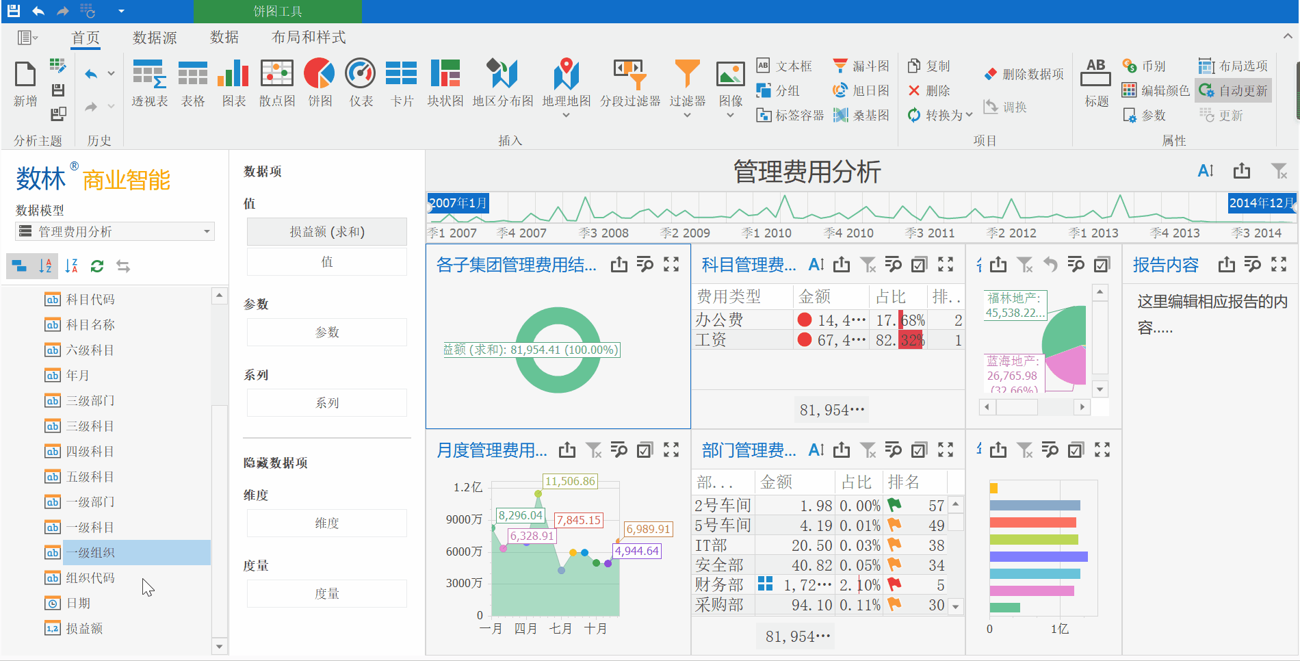Image resolution: width=1300 pixels, height=661 pixels.
Task: Toggle grouped field view in data model
Action: tap(20, 265)
